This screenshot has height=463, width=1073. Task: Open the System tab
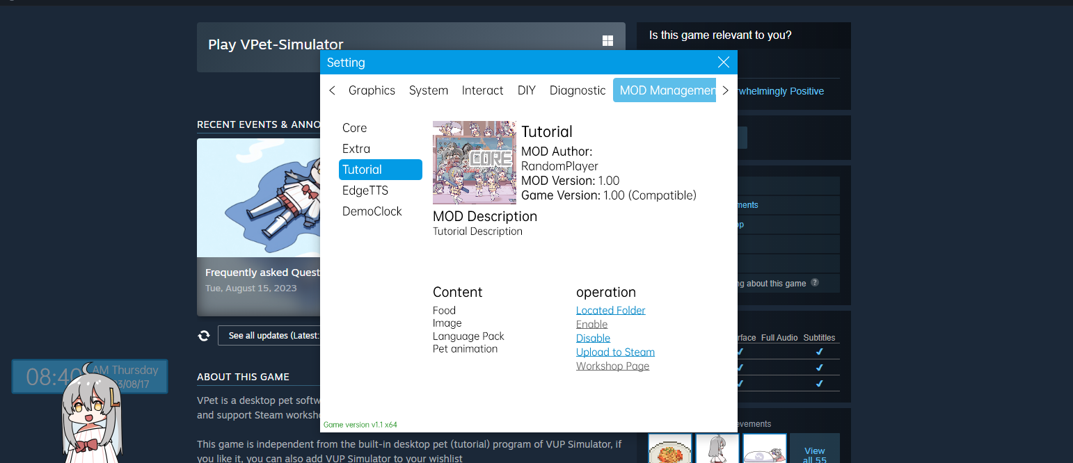click(x=429, y=90)
